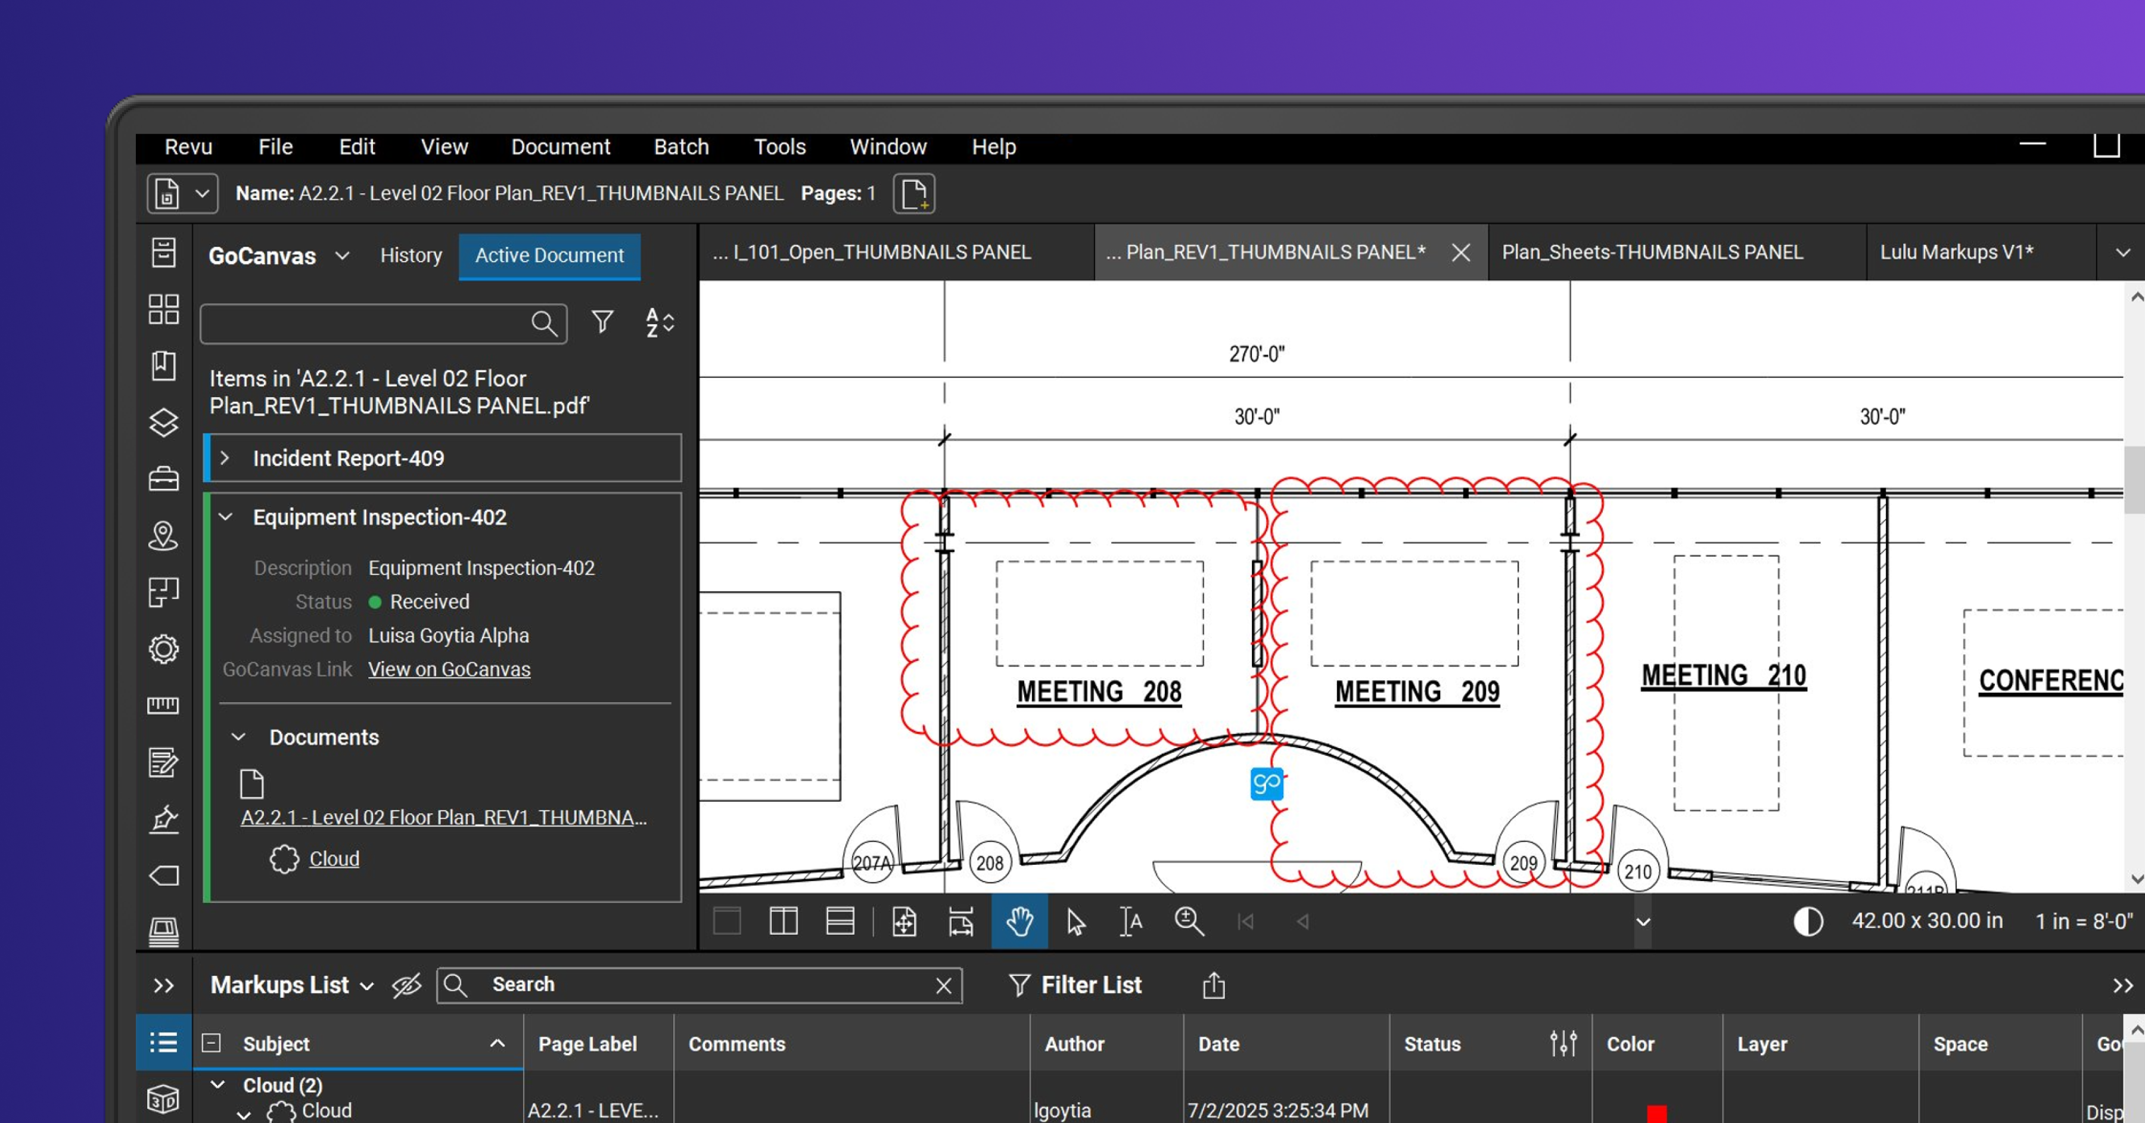Open the Spaces panel
The width and height of the screenshot is (2145, 1123).
(x=164, y=536)
